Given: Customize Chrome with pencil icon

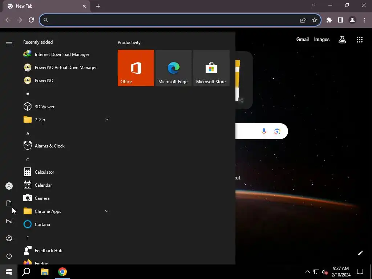Looking at the screenshot, I should (x=360, y=253).
